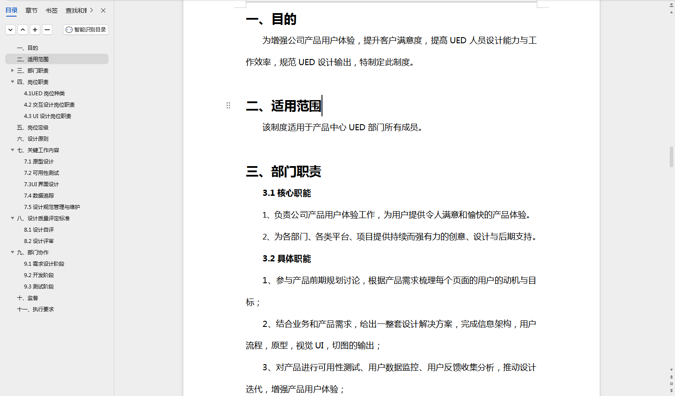The height and width of the screenshot is (396, 675).
Task: Jump to 六、设计原则 in outline
Action: 33,139
